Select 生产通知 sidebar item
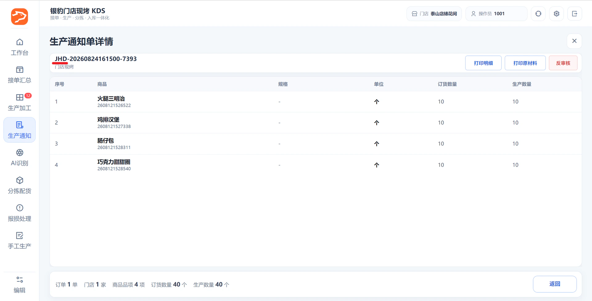This screenshot has height=301, width=592. 19,130
